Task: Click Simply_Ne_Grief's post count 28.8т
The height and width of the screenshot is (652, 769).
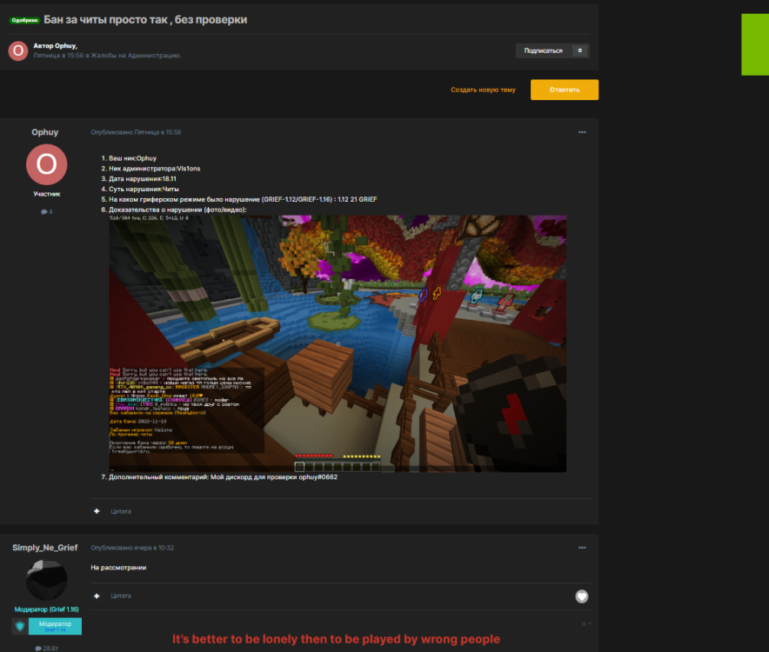Action: coord(47,648)
